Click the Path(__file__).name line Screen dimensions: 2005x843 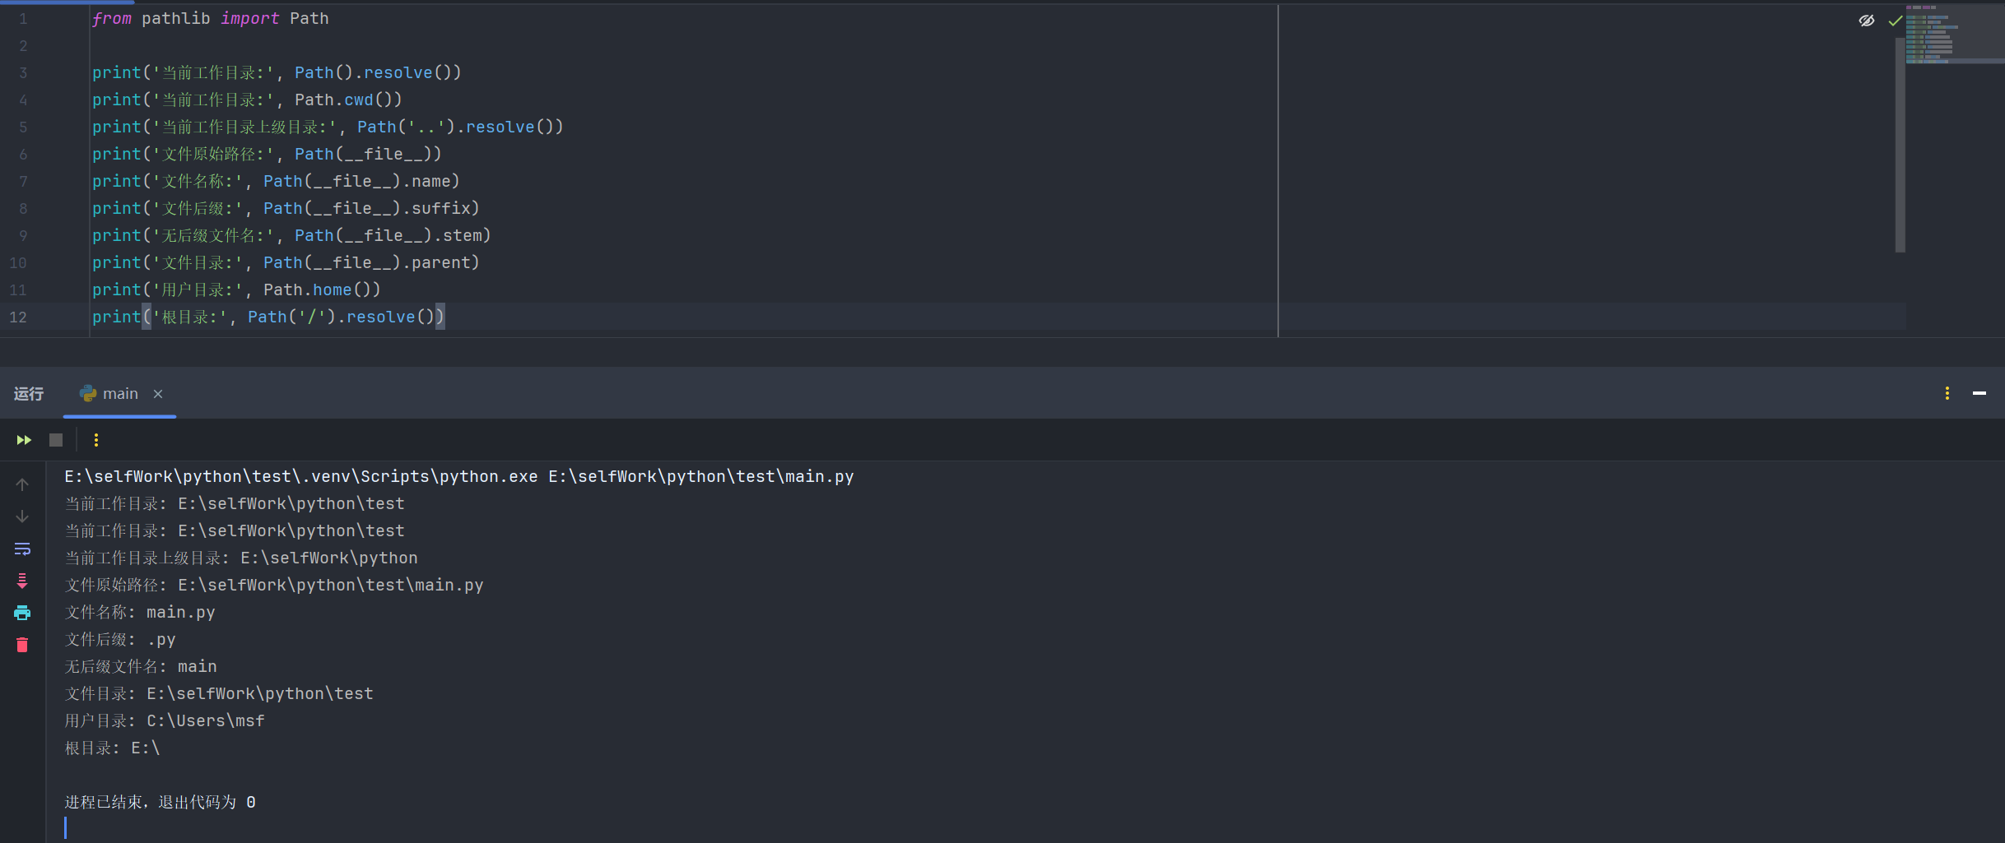click(276, 181)
